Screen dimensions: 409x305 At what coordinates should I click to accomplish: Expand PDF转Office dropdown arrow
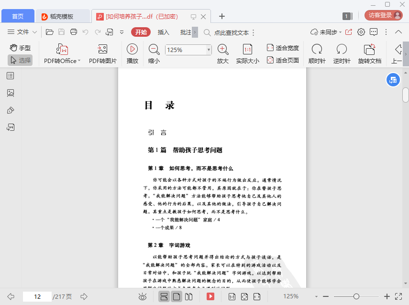click(79, 61)
